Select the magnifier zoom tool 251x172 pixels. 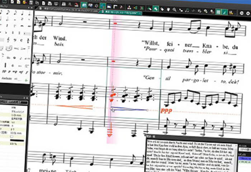[x=174, y=10]
